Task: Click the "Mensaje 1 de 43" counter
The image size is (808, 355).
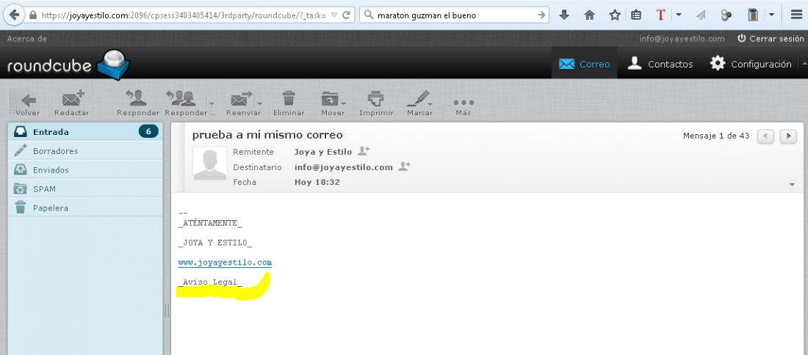Action: coord(715,136)
